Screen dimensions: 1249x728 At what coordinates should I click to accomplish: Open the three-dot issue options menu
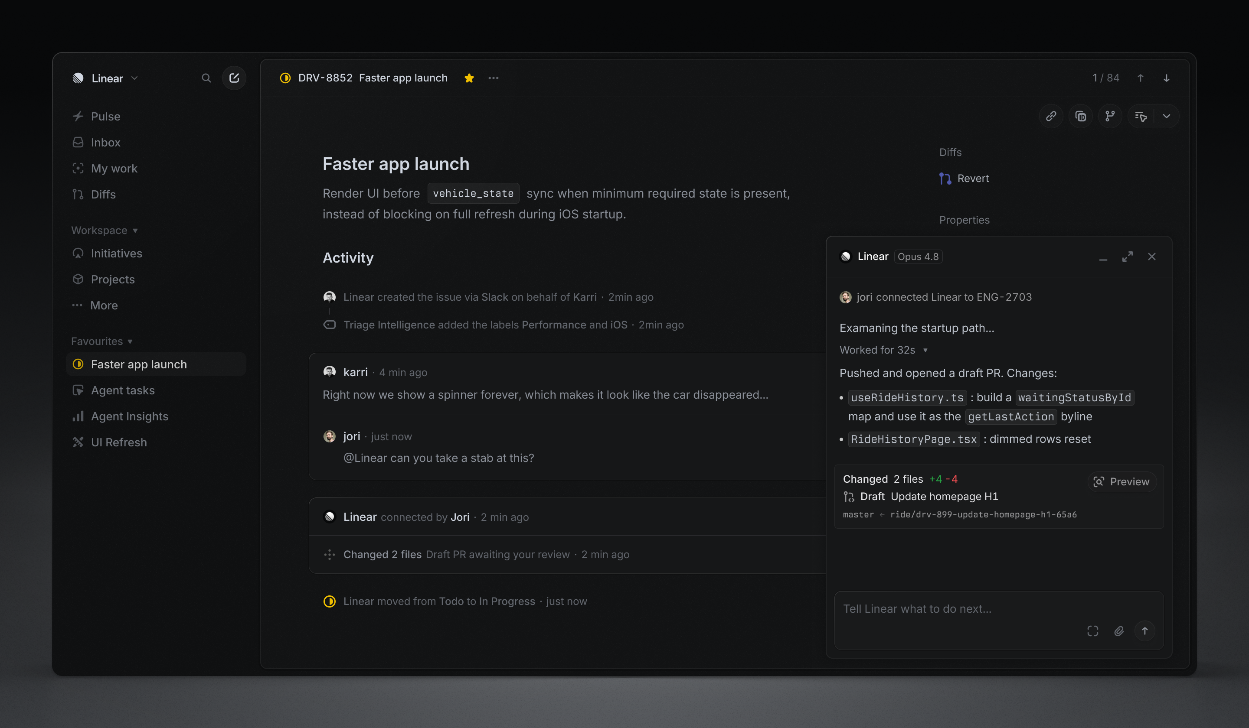click(x=493, y=78)
